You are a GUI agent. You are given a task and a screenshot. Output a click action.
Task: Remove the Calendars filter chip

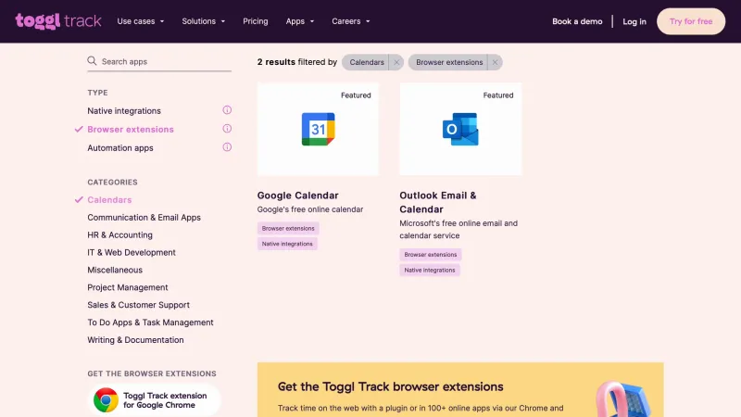click(x=396, y=62)
